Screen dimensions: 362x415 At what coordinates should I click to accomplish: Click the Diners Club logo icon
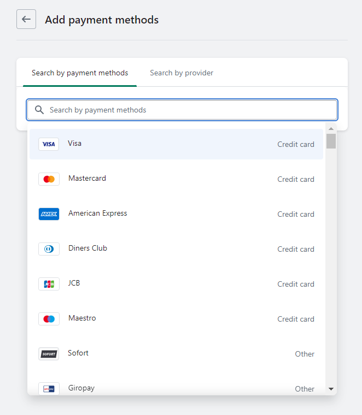(x=49, y=249)
